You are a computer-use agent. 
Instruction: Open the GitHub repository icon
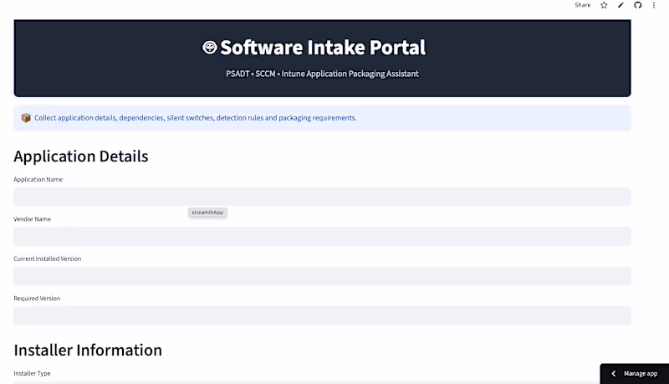tap(637, 5)
